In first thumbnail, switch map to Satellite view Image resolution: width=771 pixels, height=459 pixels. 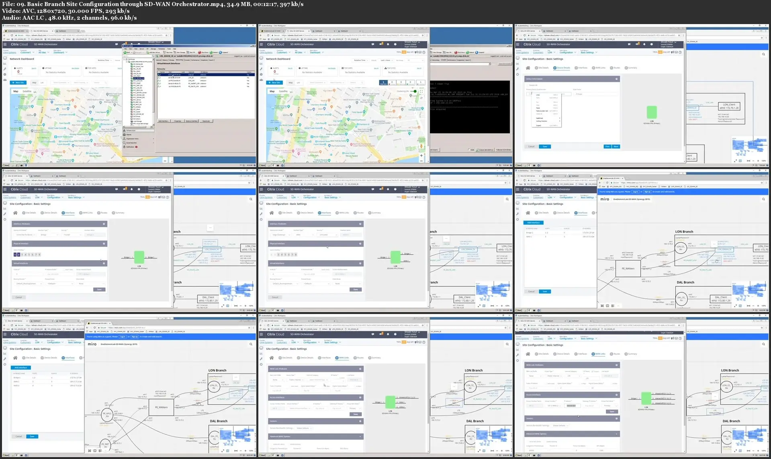pos(27,91)
